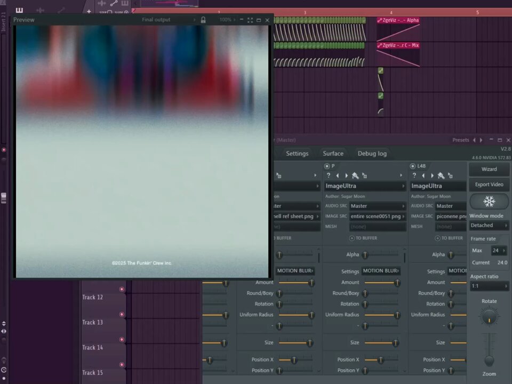Click bar 4 marker in playlist timeline
This screenshot has height=384, width=512.
coord(391,12)
